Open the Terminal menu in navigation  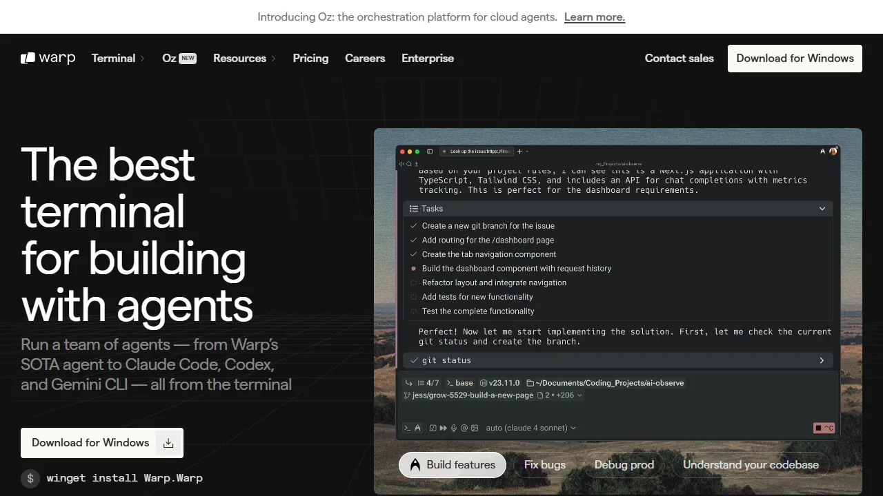coord(118,59)
